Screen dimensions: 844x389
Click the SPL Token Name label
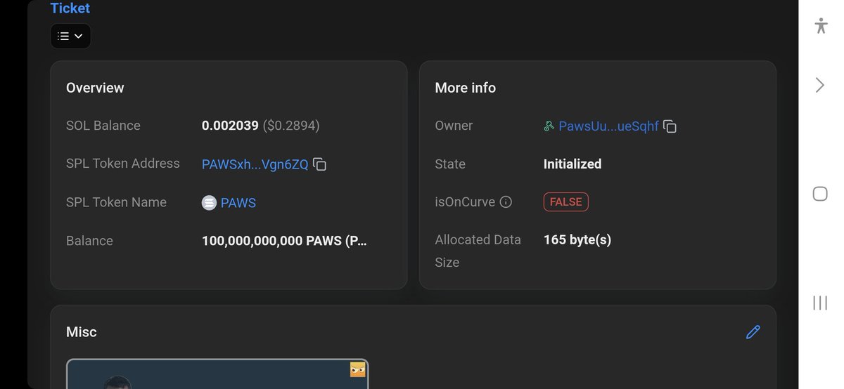(117, 202)
